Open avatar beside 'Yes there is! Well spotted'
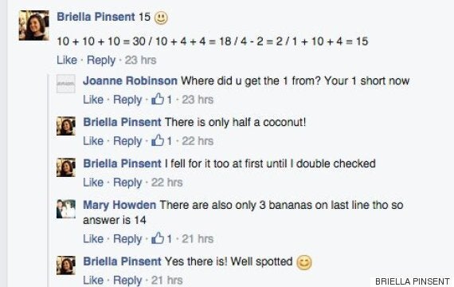This screenshot has height=287, width=454. click(66, 265)
